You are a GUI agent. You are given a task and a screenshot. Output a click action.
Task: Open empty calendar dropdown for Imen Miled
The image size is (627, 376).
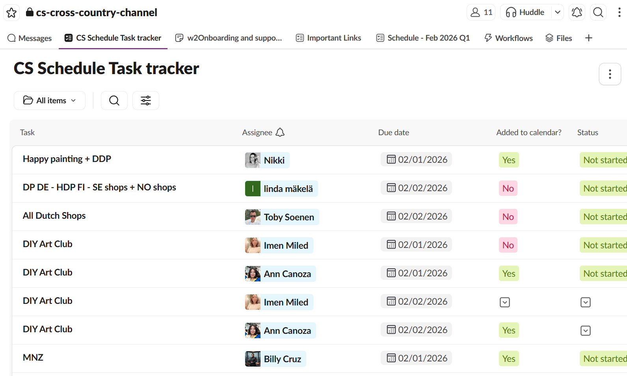(504, 302)
